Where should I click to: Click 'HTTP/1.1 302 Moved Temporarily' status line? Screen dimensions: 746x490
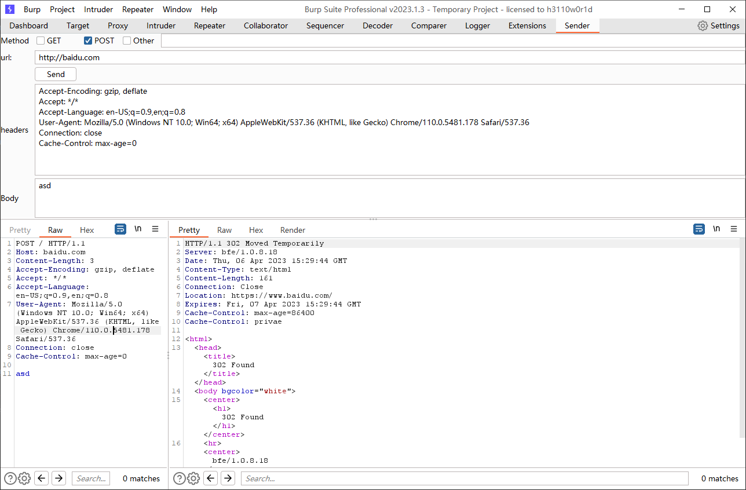(254, 243)
